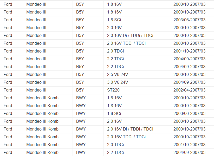The width and height of the screenshot is (214, 156).
Task: Click the 2003/06-2007/03 date in the Kombi row
Action: tap(189, 113)
